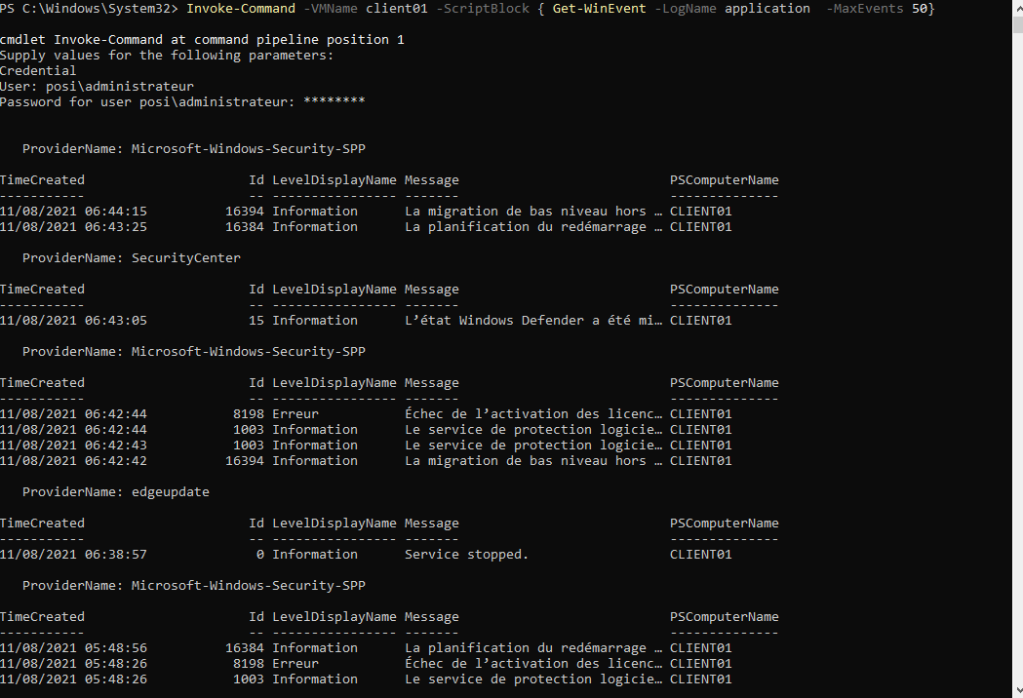
Task: Click the Windows Defender state message line
Action: coord(534,320)
